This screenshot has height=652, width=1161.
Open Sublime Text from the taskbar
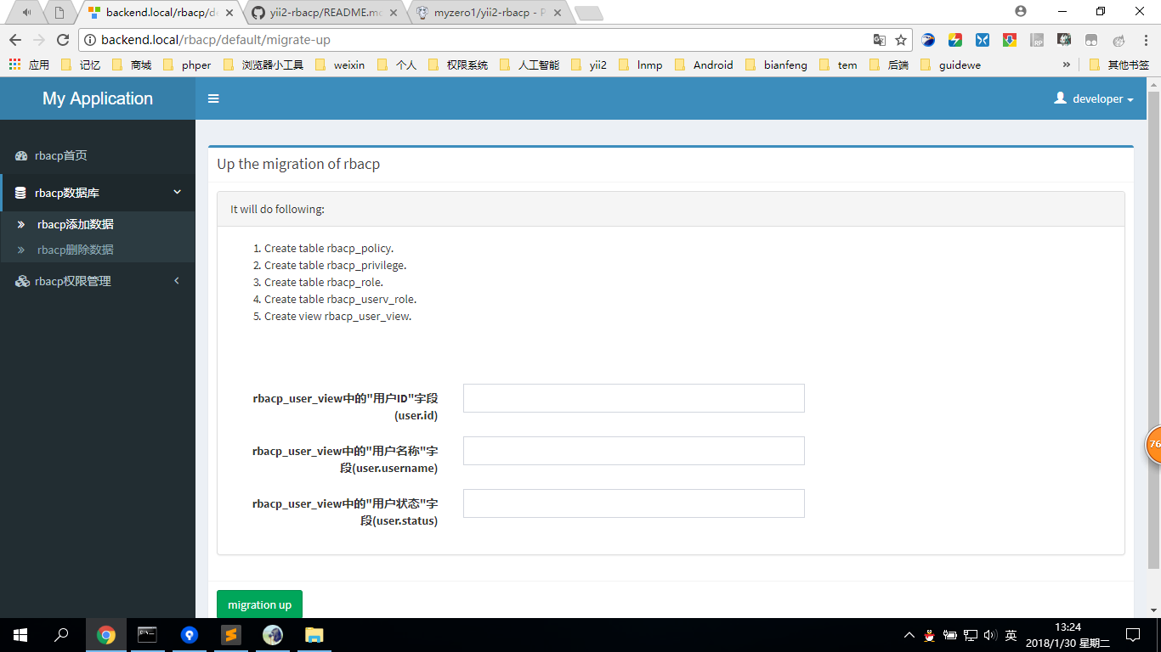(x=230, y=635)
